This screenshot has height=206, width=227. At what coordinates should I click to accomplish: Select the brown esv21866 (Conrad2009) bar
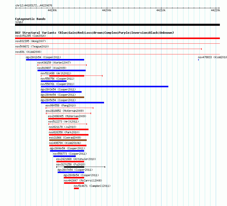tap(68, 140)
